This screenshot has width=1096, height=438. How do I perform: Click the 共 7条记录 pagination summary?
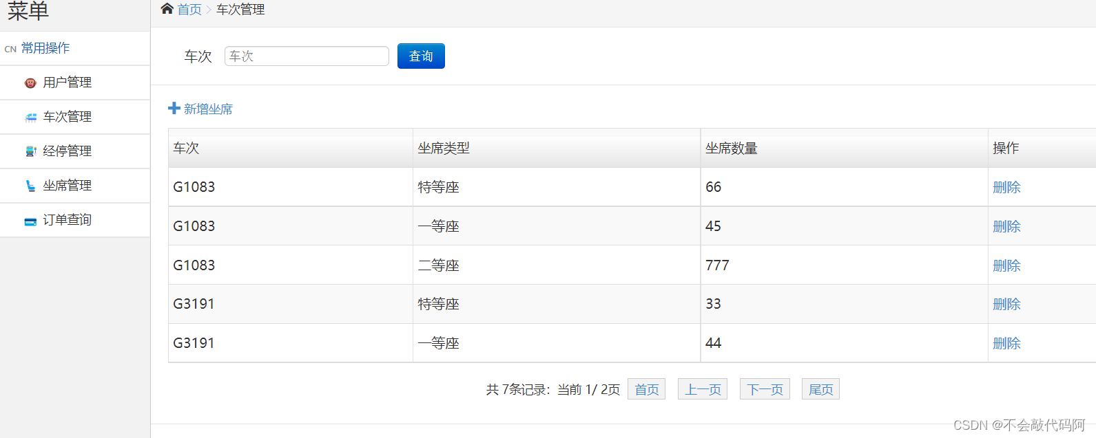click(518, 390)
